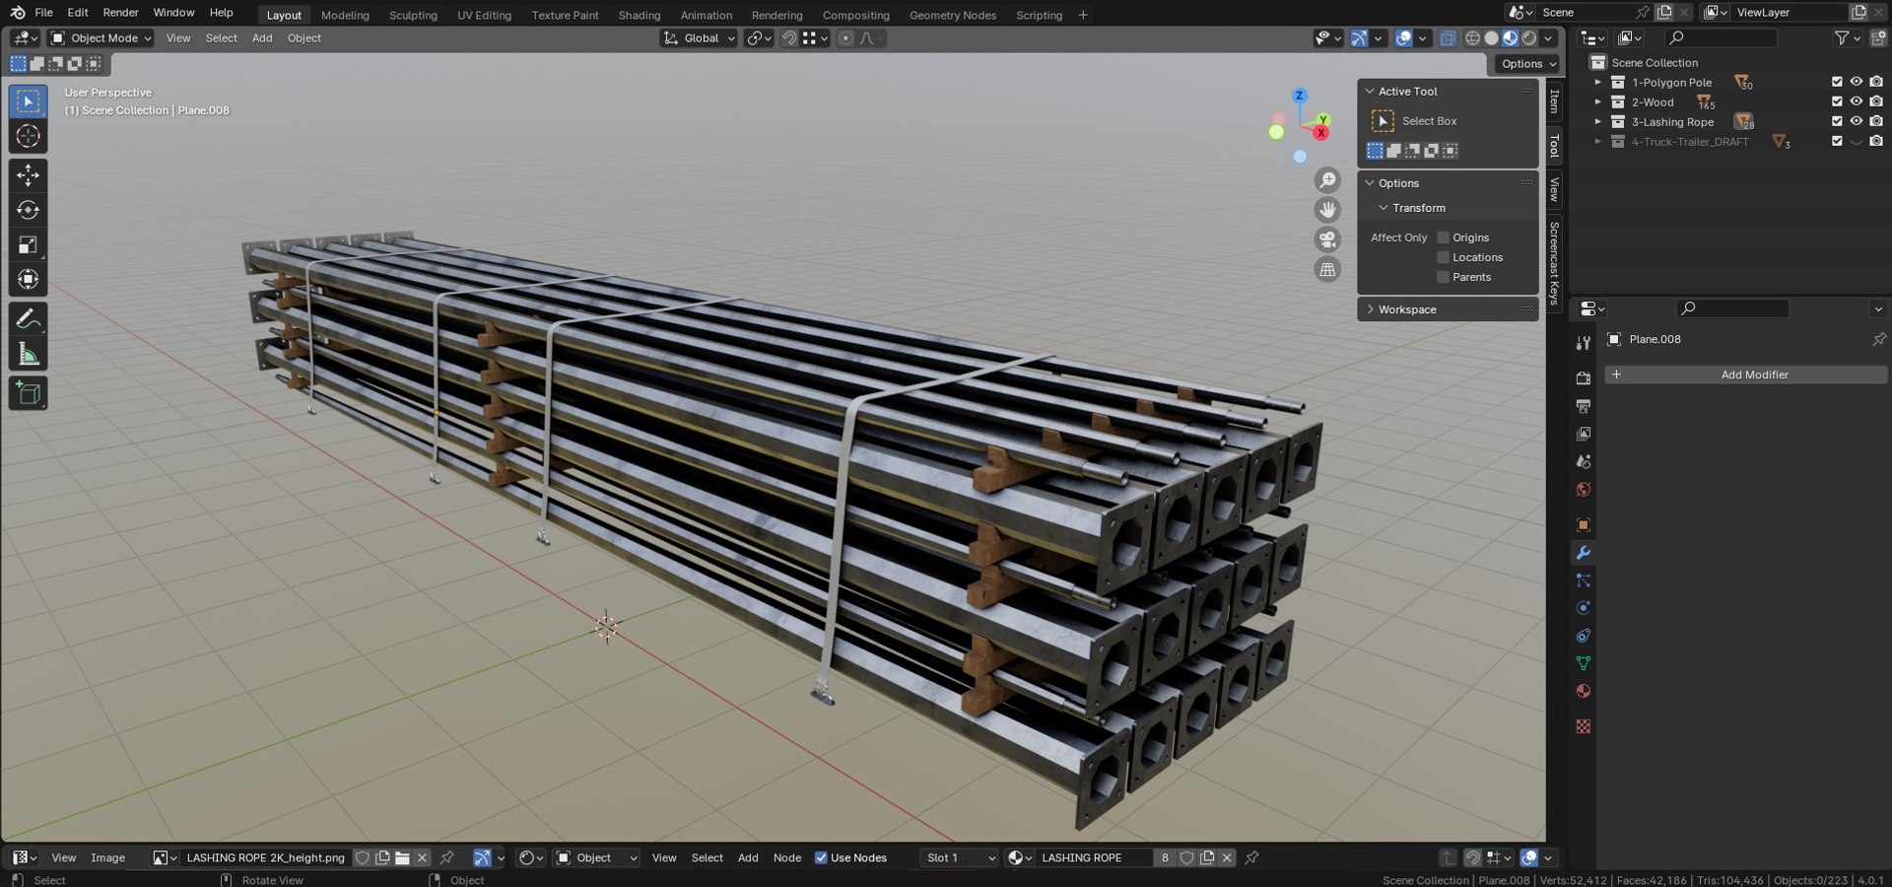Screen dimensions: 1892x887
Task: Expand the 3-Lashing Rope collection
Action: point(1597,121)
